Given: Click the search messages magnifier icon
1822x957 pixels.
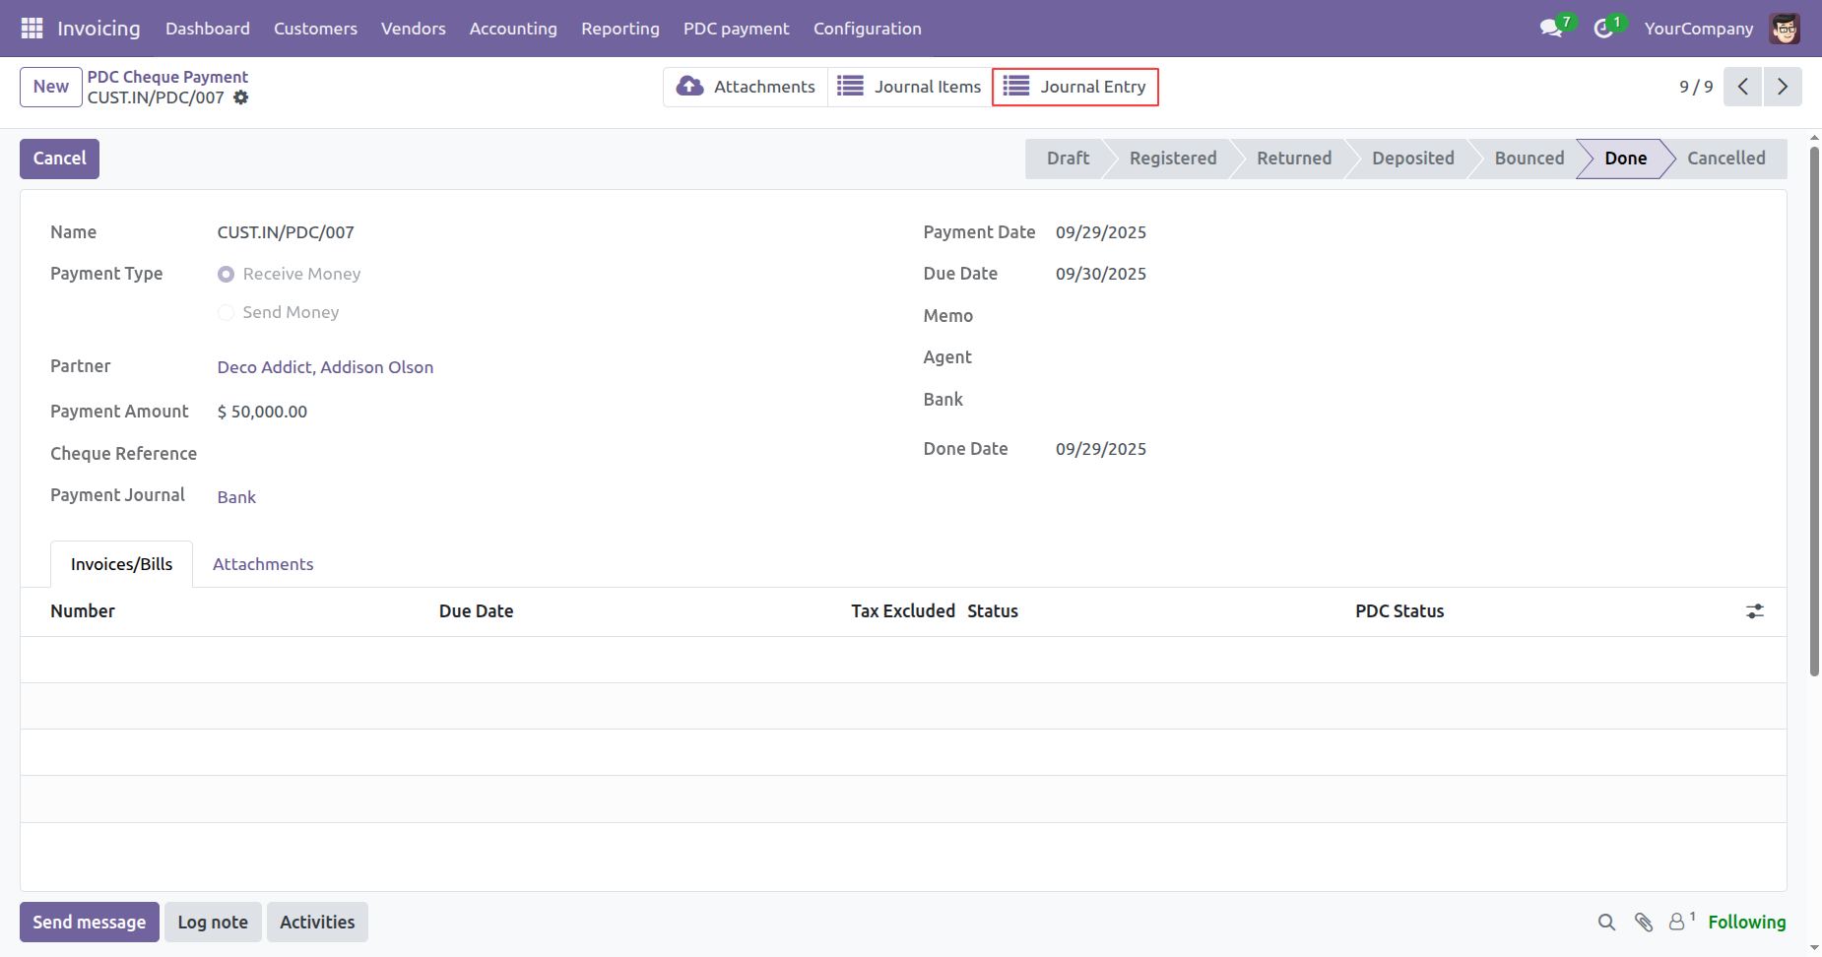Looking at the screenshot, I should [1606, 923].
